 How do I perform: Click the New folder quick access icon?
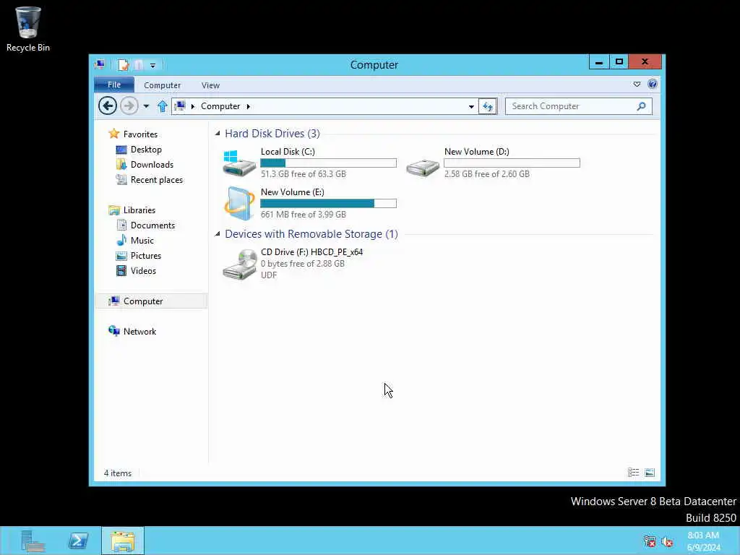pyautogui.click(x=139, y=64)
